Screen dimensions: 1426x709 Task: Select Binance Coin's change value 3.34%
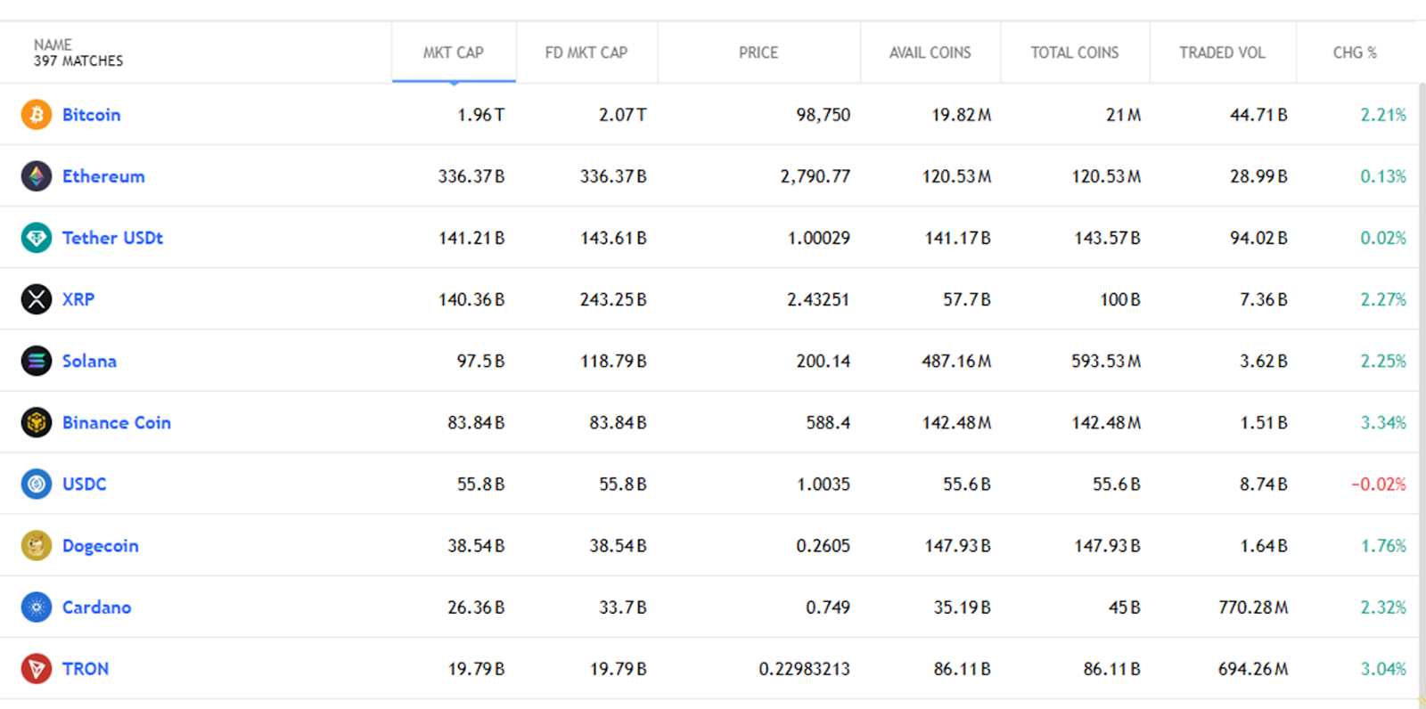(1383, 422)
